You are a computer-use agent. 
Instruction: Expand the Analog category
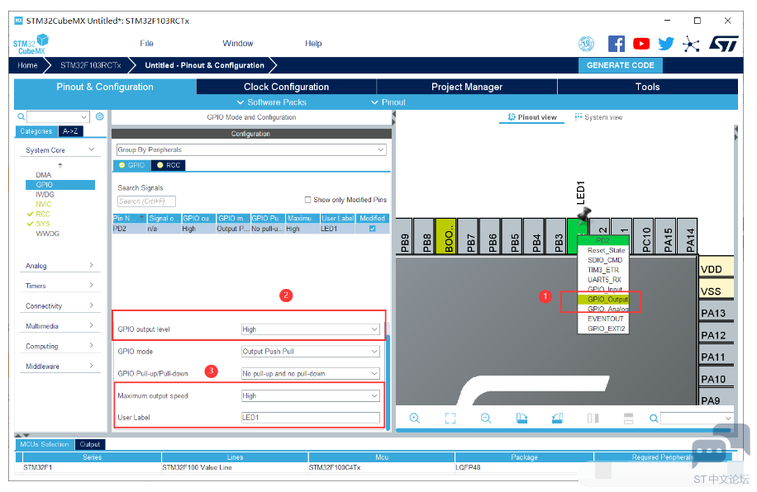click(x=60, y=265)
